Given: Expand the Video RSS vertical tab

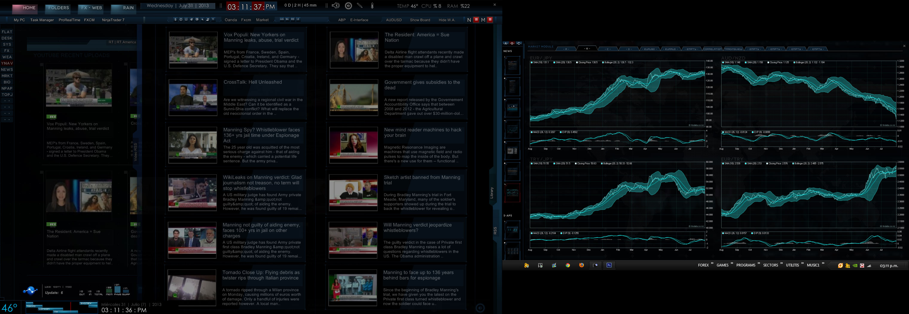Looking at the screenshot, I should point(135,152).
